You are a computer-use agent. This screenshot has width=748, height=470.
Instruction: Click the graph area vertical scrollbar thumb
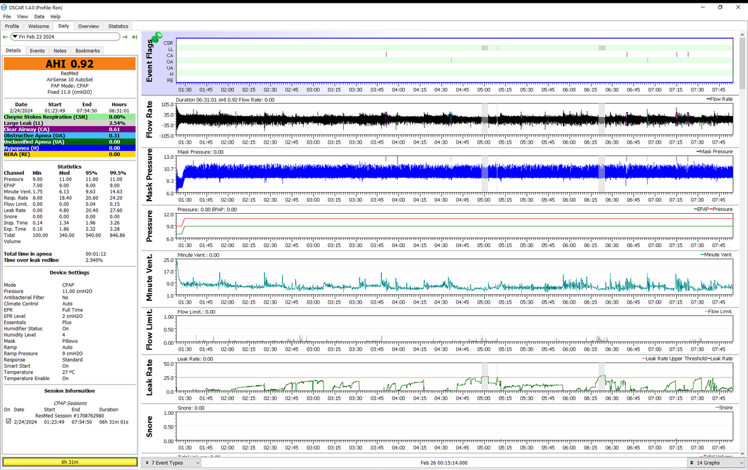(x=742, y=64)
